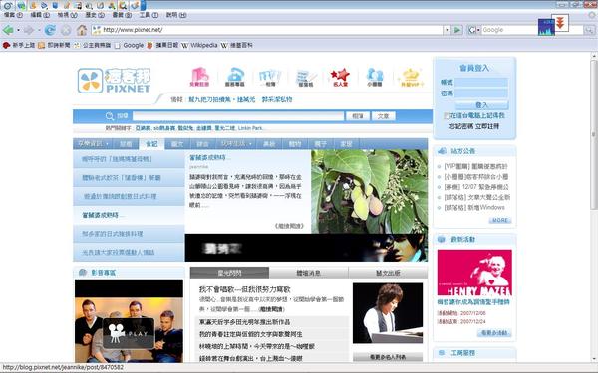Open the blue blog house icon
The image size is (598, 373).
tap(235, 77)
